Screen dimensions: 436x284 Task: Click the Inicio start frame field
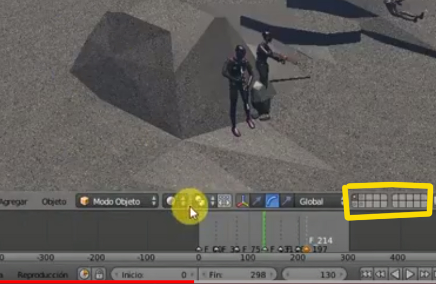pyautogui.click(x=154, y=275)
